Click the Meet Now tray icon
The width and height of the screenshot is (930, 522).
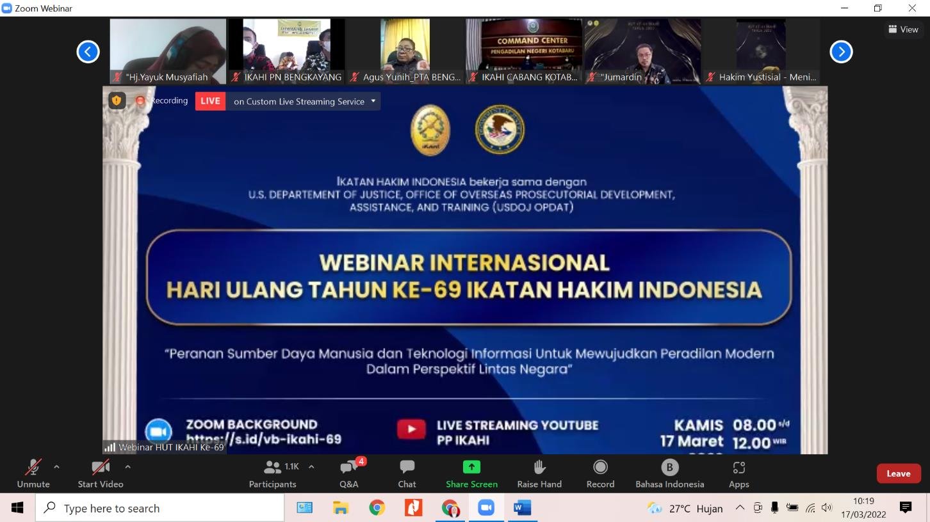(x=758, y=508)
